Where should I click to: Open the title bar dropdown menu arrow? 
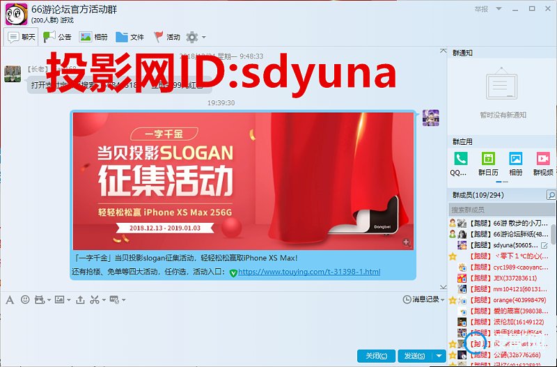(x=499, y=8)
